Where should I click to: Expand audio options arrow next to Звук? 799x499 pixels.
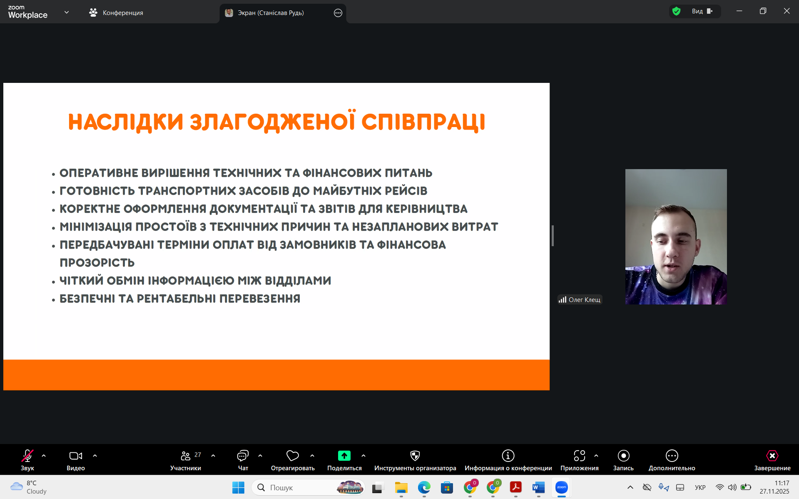[x=44, y=456]
